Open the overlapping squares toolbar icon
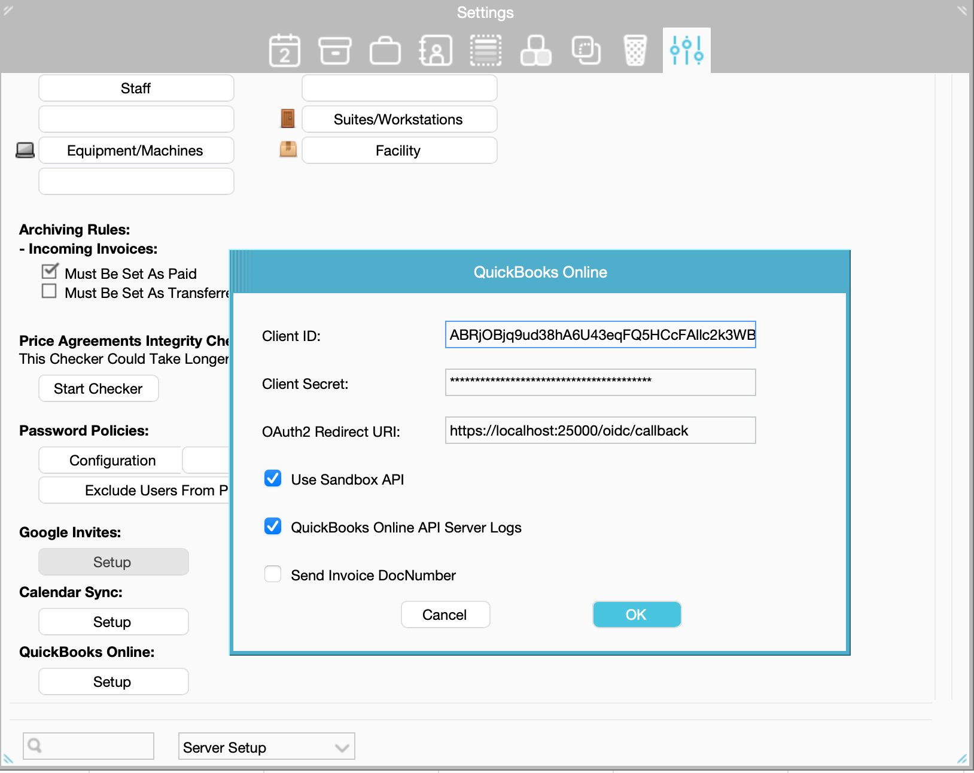Screen dimensions: 974x773 [x=586, y=50]
